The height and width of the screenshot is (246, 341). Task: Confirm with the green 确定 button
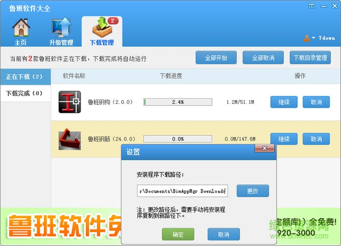coord(178,234)
